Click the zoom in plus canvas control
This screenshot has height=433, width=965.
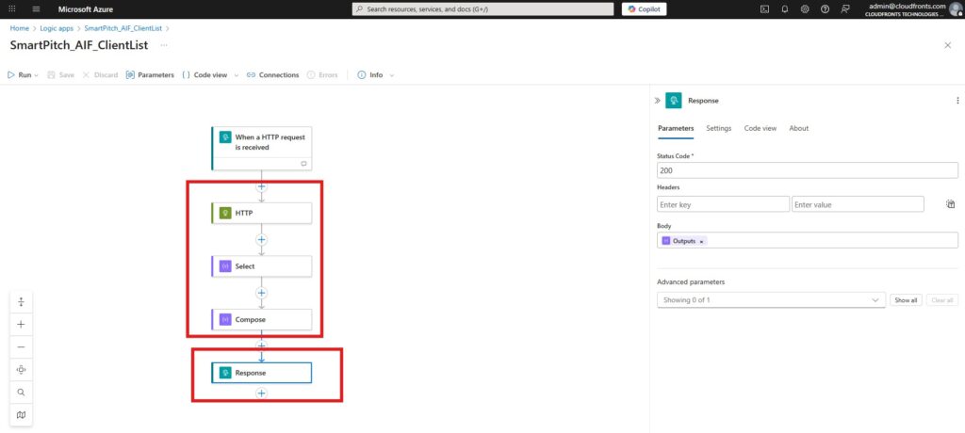tap(21, 324)
